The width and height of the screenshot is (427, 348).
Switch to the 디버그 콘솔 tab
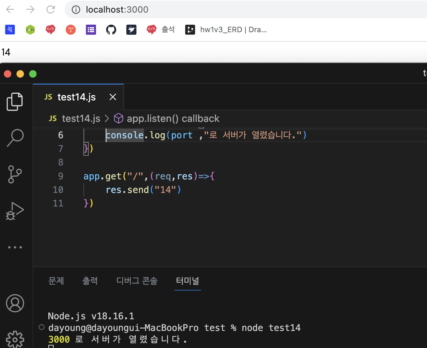point(137,281)
